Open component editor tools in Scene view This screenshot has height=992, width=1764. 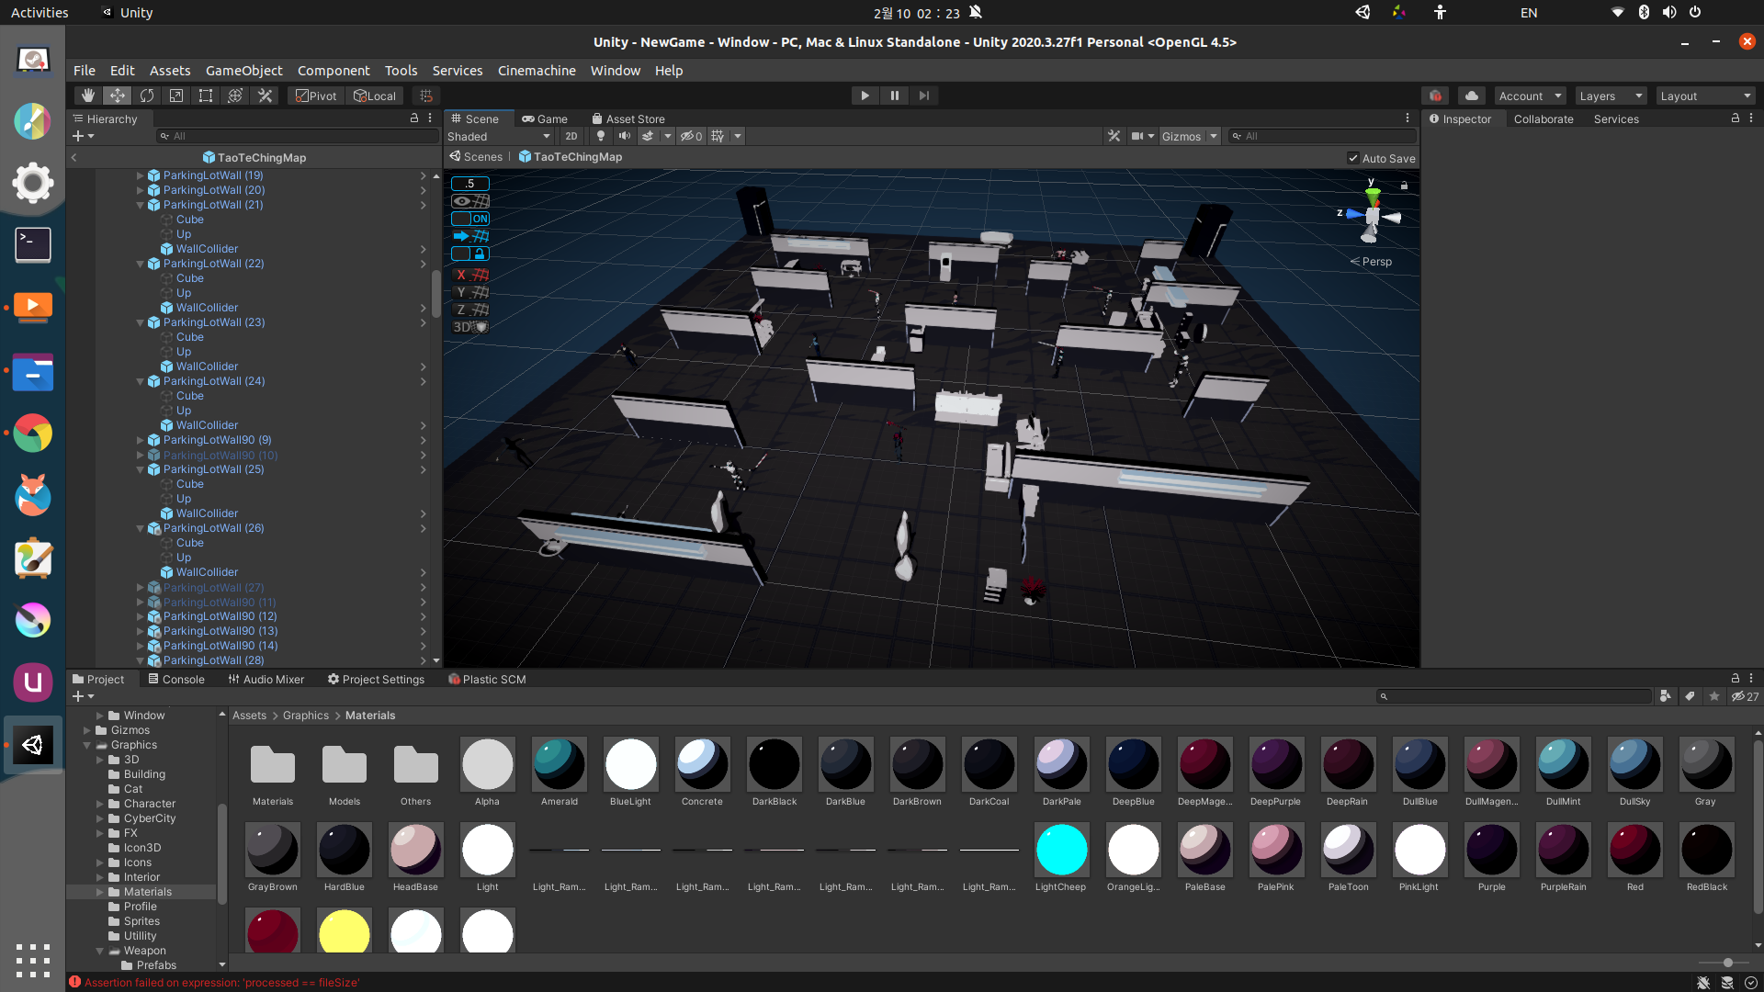click(x=1114, y=136)
